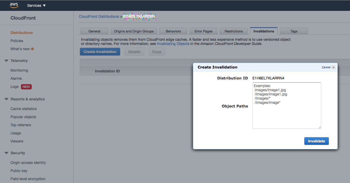Viewport: 350px width, 183px height.
Task: Click the AWS logo icon
Action: [14, 5]
